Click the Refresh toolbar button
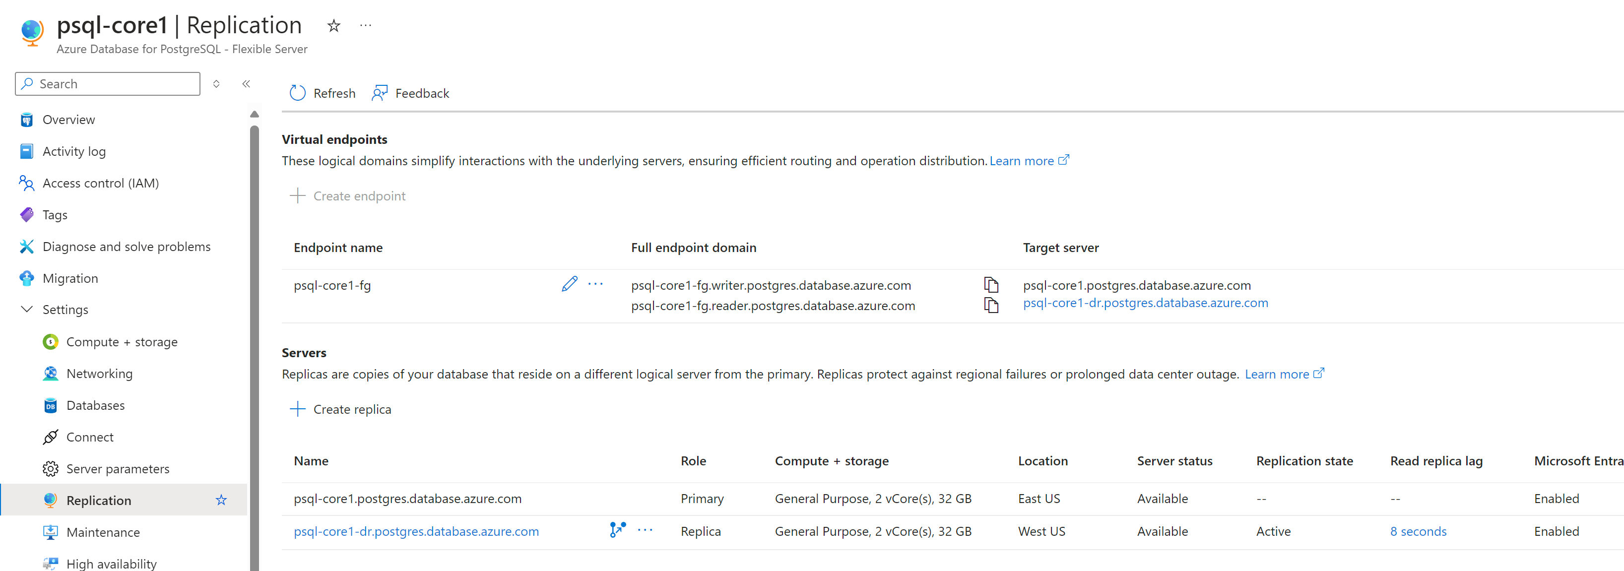 322,93
